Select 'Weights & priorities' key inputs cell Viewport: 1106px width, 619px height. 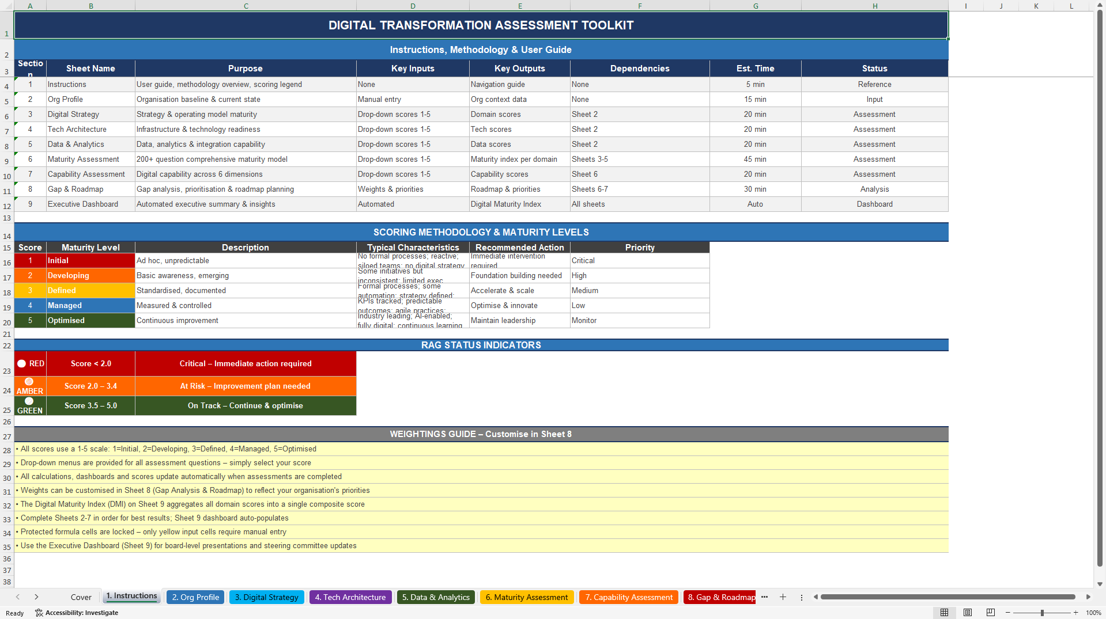413,189
